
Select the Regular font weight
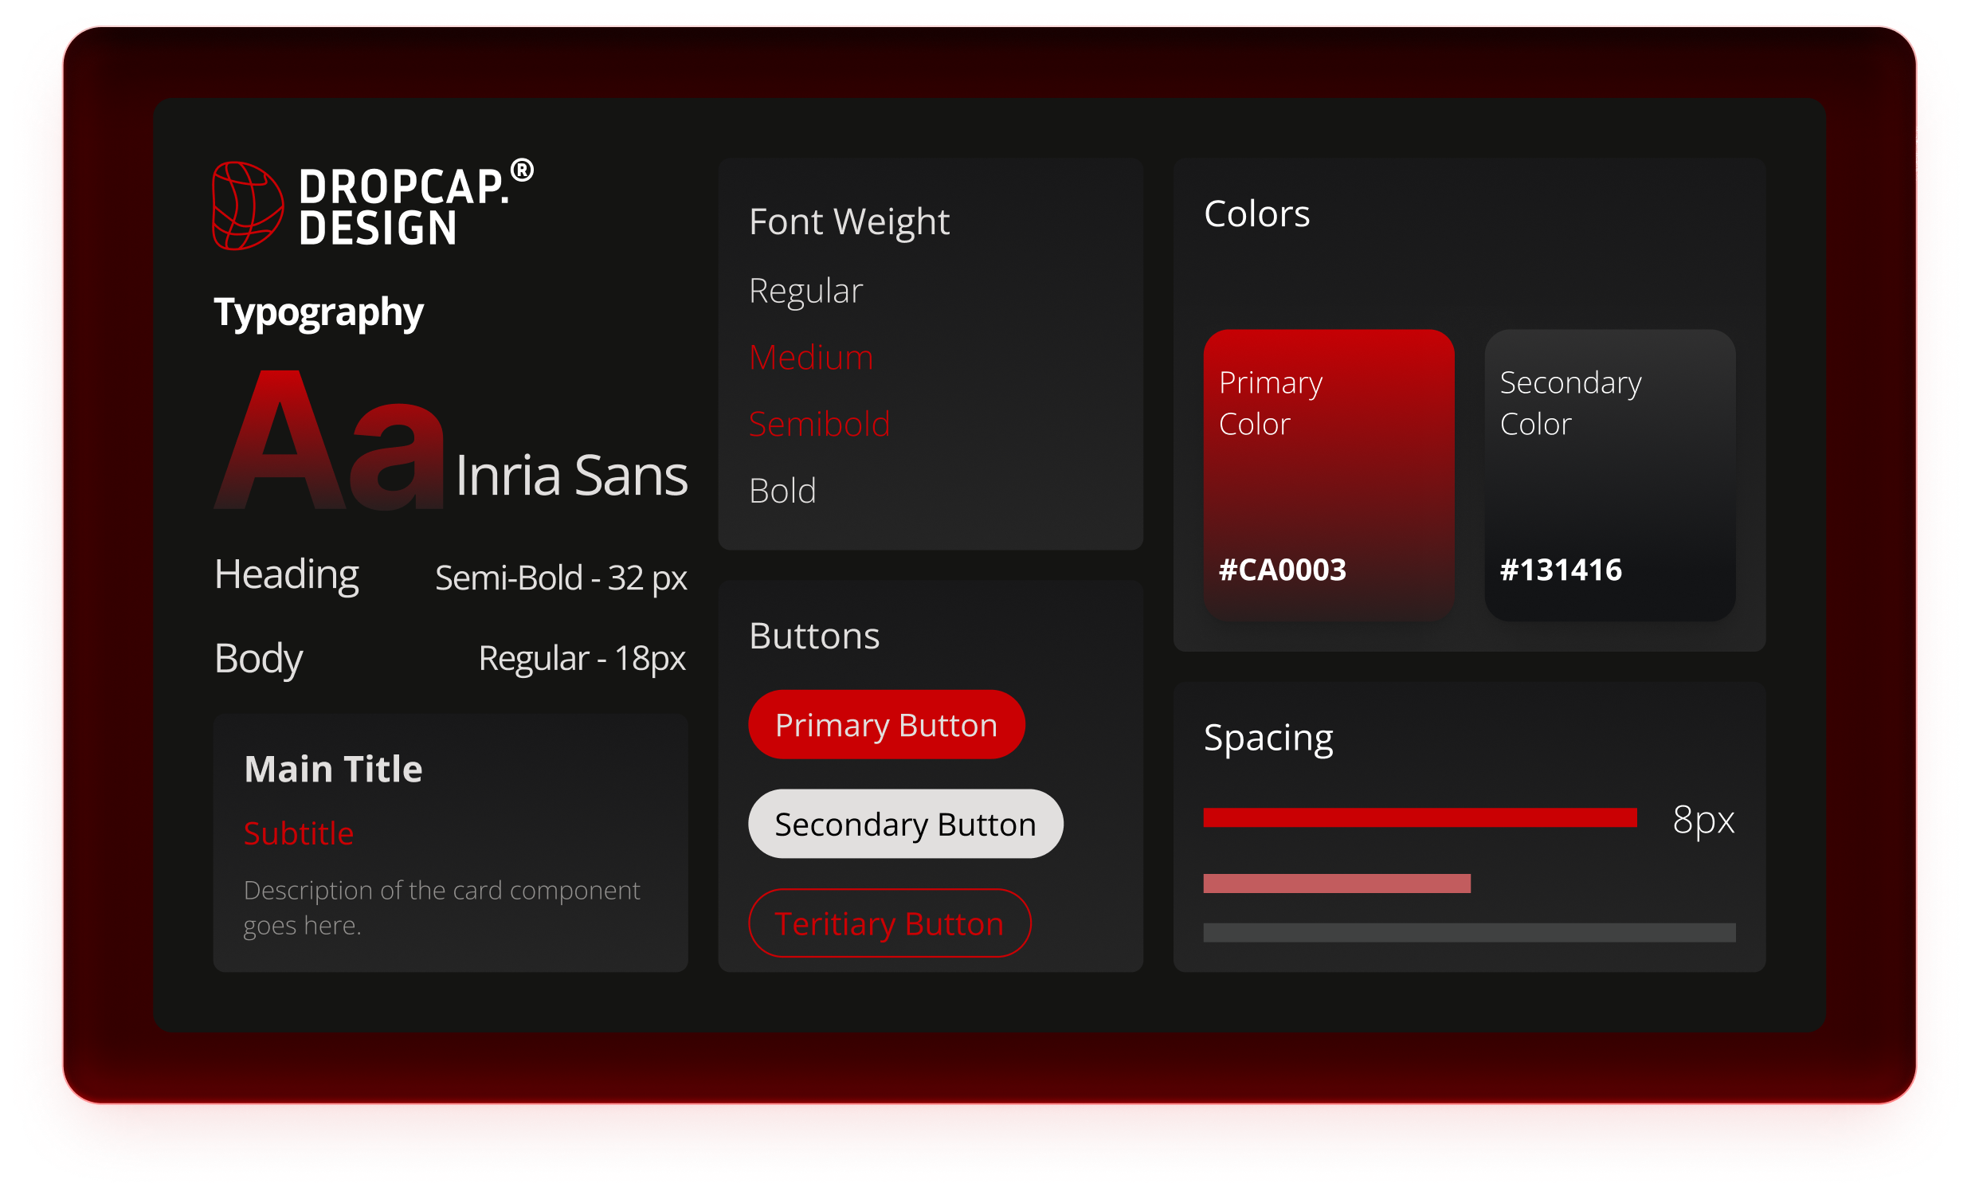805,290
